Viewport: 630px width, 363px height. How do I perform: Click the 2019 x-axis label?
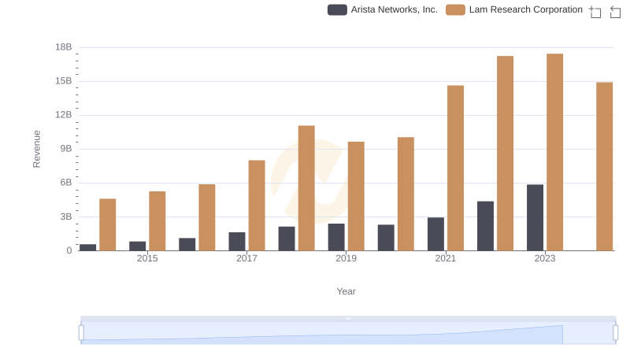[346, 258]
